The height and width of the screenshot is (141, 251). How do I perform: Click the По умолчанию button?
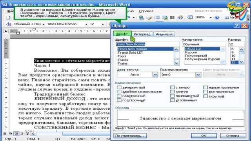(x=130, y=136)
